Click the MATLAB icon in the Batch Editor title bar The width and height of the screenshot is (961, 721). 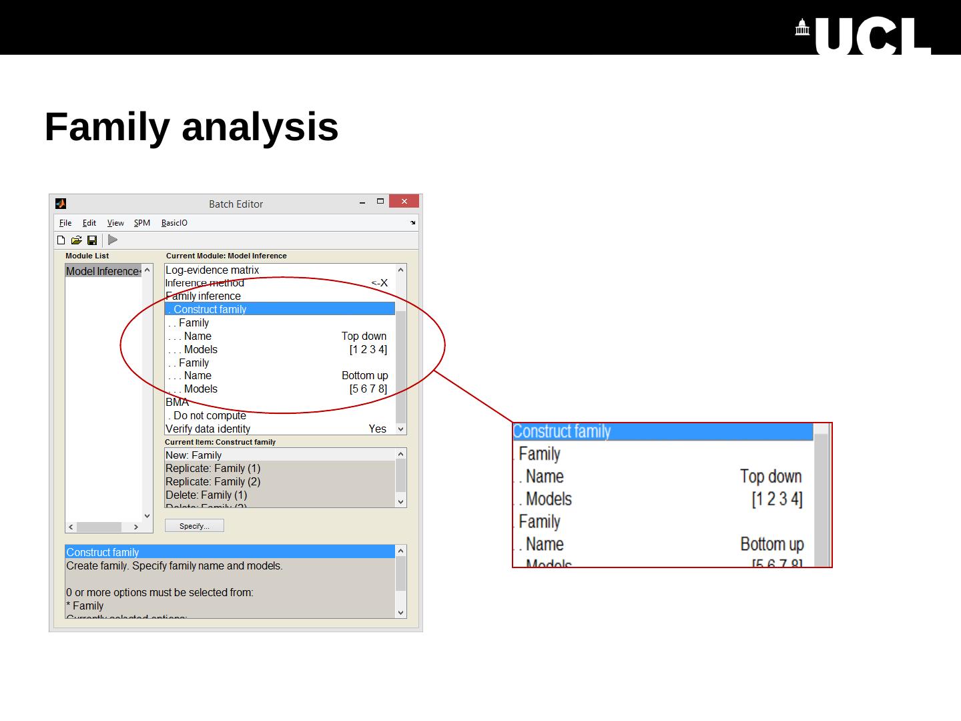pyautogui.click(x=61, y=204)
